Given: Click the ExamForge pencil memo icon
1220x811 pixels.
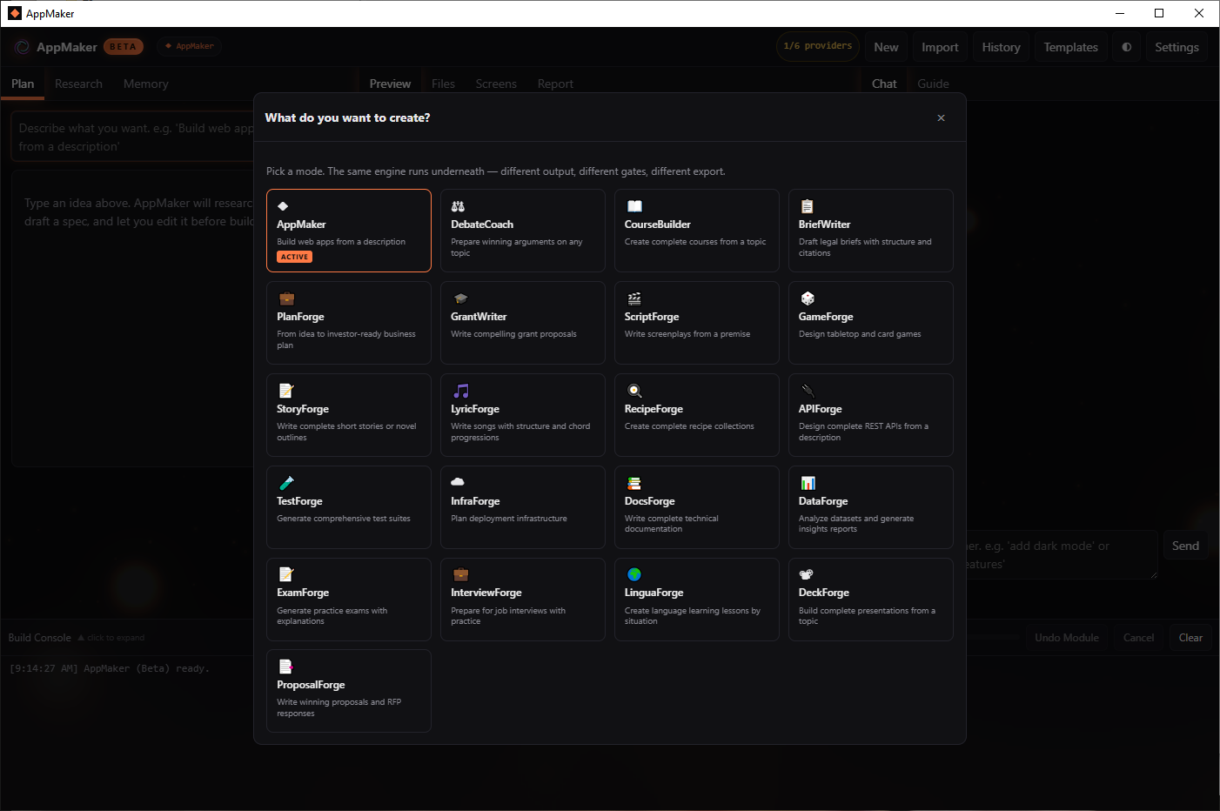Looking at the screenshot, I should coord(285,574).
